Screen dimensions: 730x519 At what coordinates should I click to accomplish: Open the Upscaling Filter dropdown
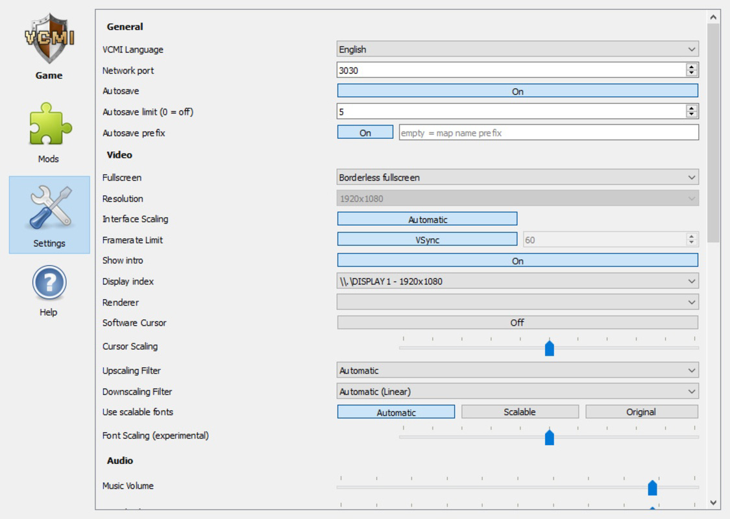point(517,370)
